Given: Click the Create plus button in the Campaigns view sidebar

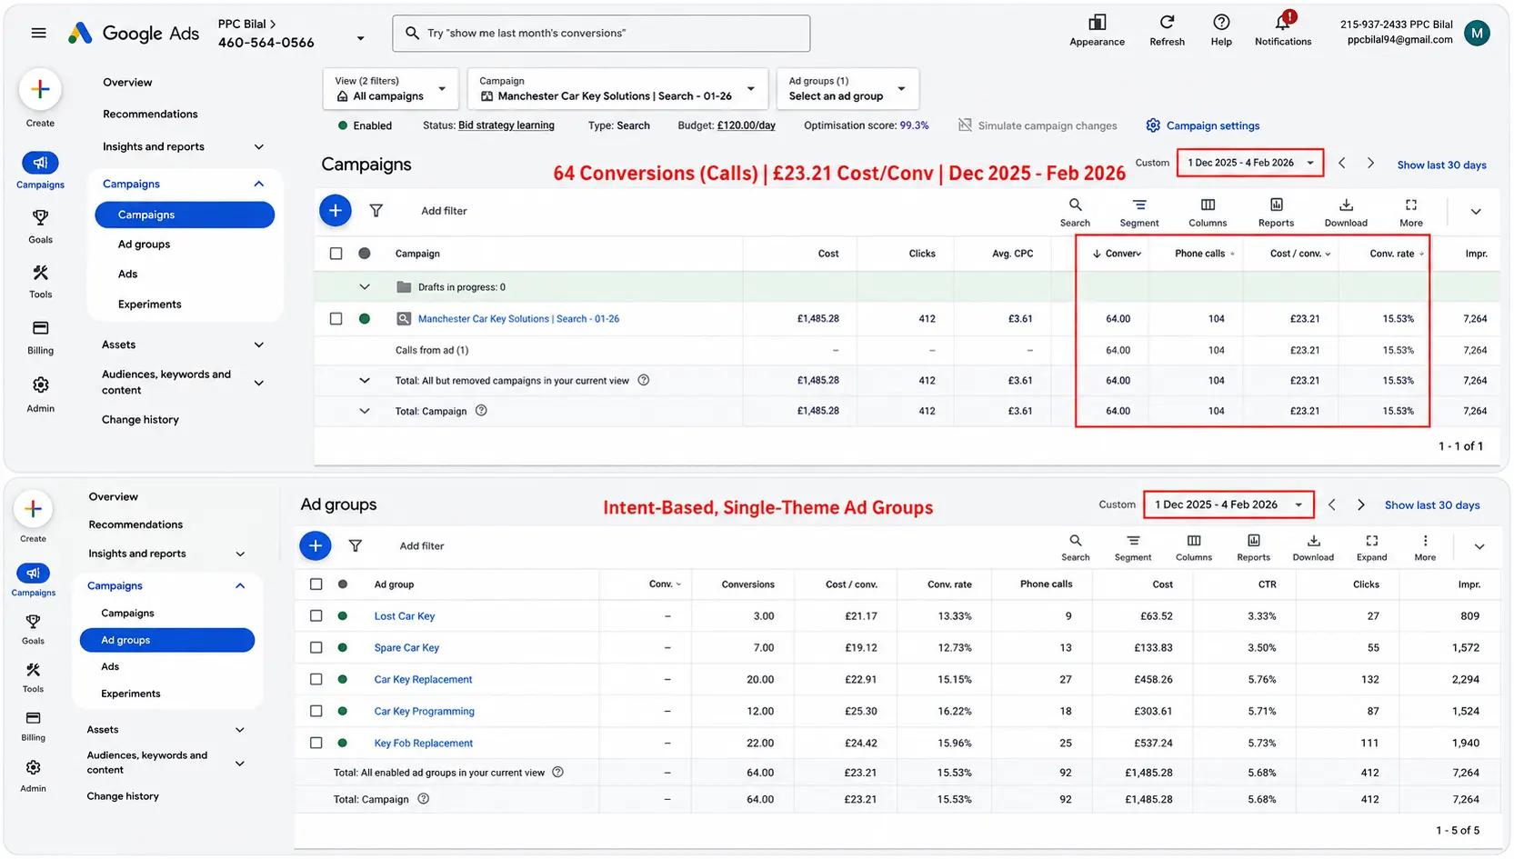Looking at the screenshot, I should pos(40,89).
